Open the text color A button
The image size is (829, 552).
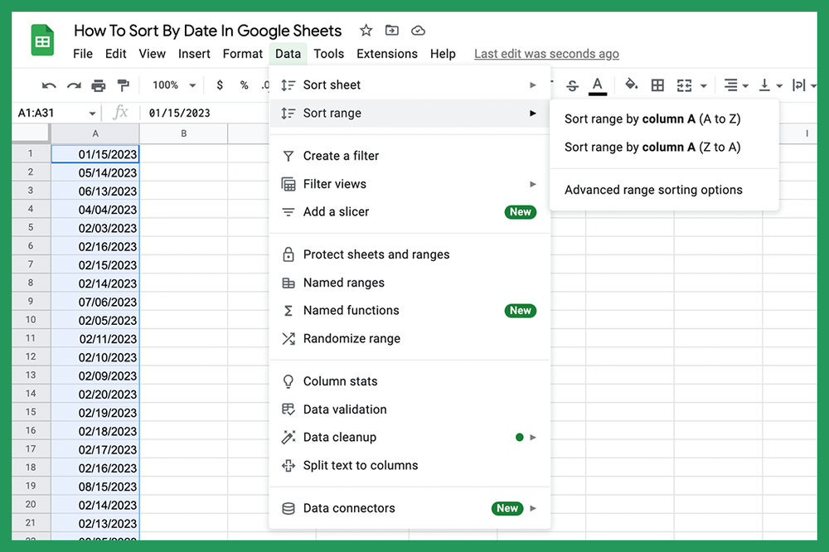tap(598, 85)
